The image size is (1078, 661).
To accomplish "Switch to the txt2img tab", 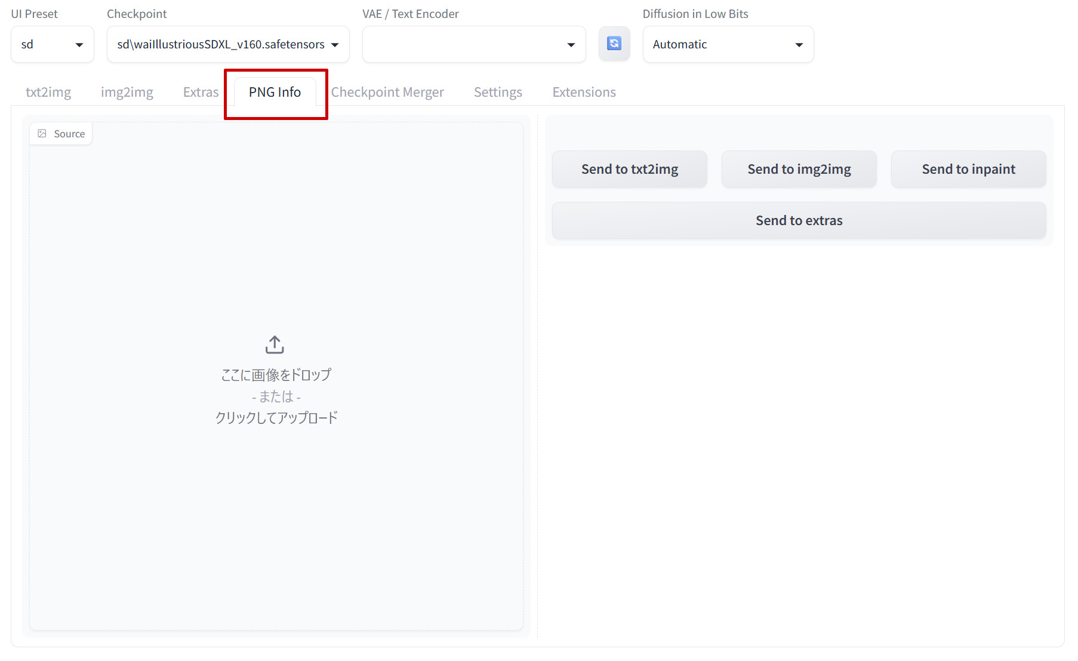I will click(x=48, y=92).
